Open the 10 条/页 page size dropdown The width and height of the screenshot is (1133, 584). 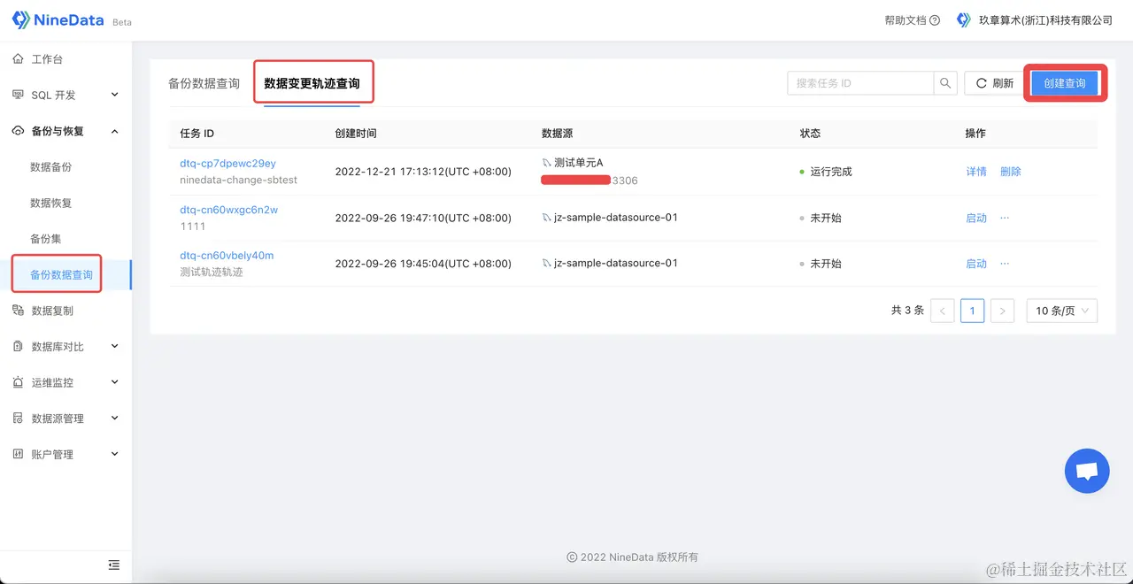click(x=1061, y=311)
